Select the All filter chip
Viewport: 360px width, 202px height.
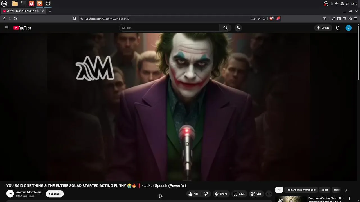point(279,190)
